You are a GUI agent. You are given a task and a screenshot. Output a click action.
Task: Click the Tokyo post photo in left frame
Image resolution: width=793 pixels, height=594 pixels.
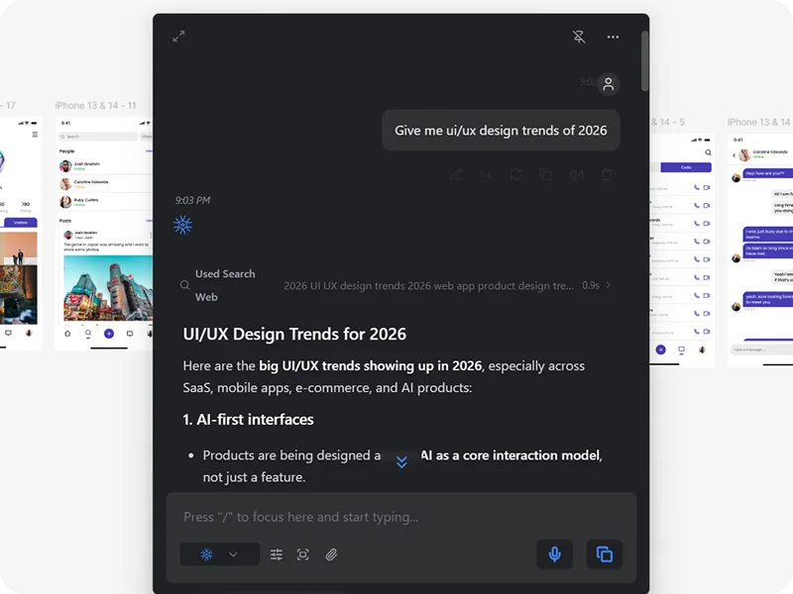pyautogui.click(x=108, y=288)
